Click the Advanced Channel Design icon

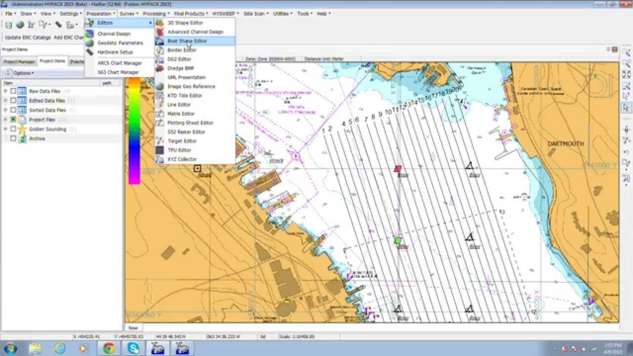(160, 32)
